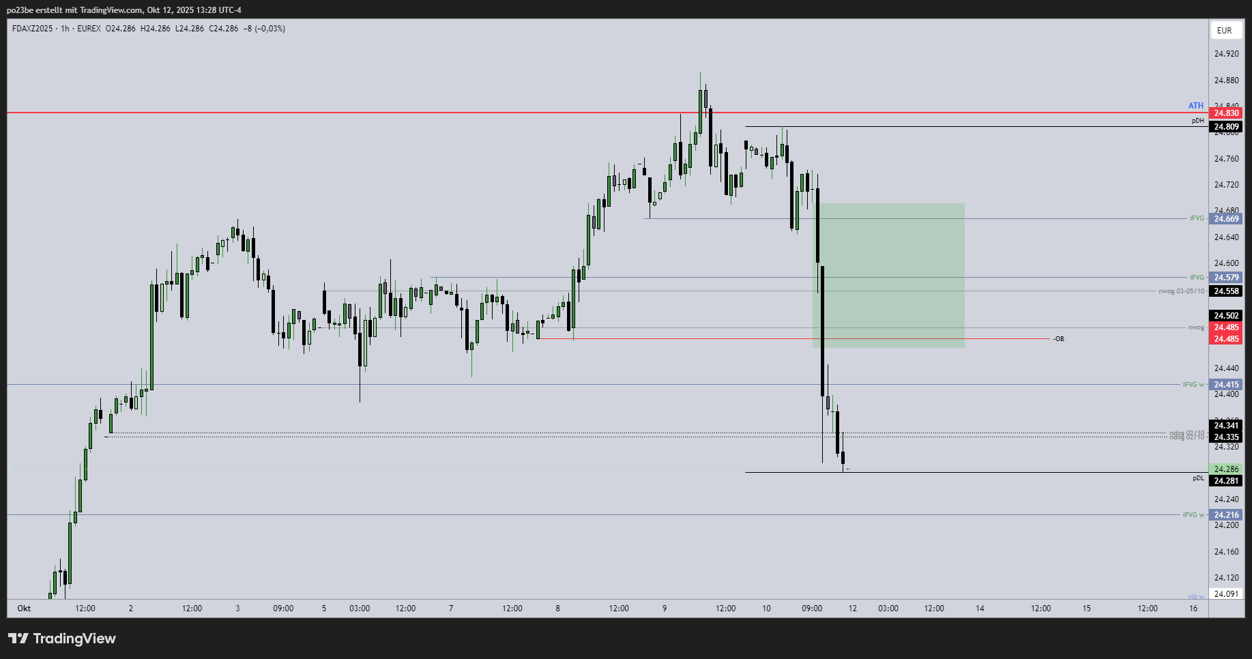Click the ATH label above the red line
Viewport: 1252px width, 659px height.
(x=1195, y=106)
